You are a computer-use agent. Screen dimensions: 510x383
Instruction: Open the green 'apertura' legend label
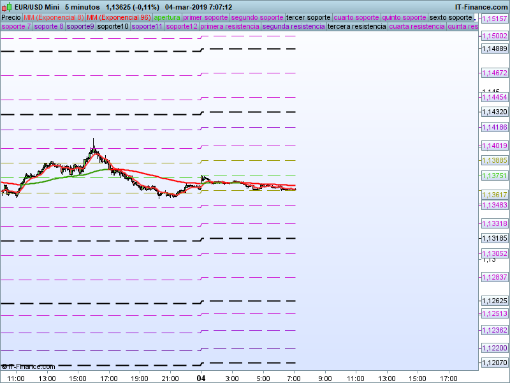(167, 17)
